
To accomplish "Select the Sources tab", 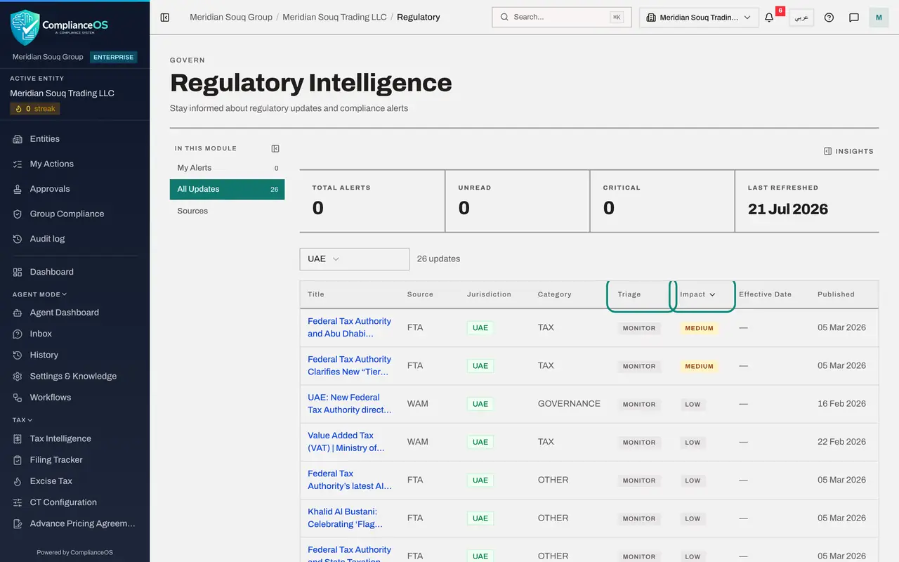I will pyautogui.click(x=227, y=211).
